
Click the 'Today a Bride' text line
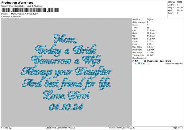coord(66,50)
